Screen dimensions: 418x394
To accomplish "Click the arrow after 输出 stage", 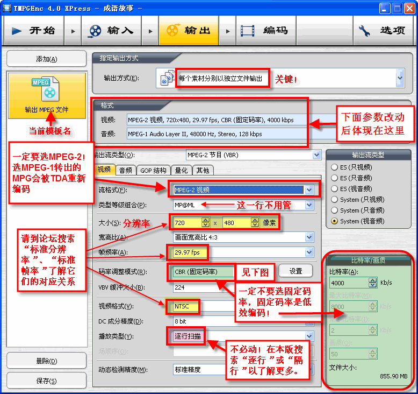I will point(228,31).
